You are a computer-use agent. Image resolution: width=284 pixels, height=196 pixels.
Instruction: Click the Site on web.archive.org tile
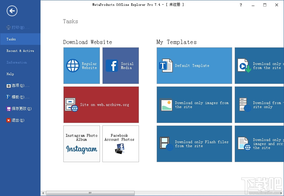[x=101, y=104]
